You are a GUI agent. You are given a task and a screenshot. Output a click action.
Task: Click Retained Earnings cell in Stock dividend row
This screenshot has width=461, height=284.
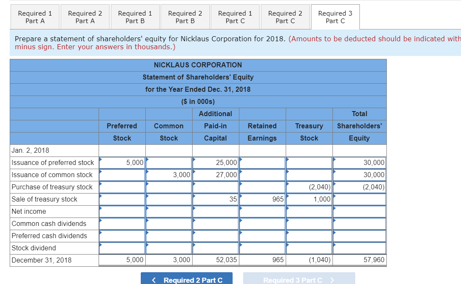tap(262, 248)
